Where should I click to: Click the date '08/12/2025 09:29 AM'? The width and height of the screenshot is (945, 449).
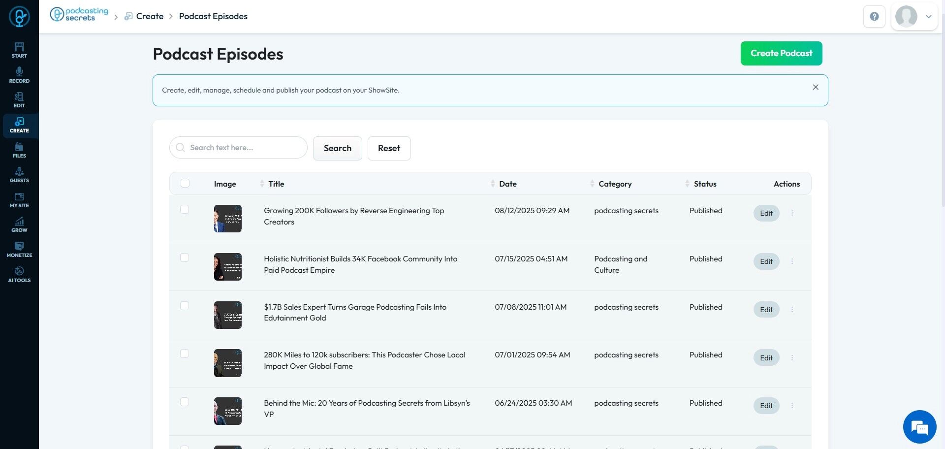(x=532, y=211)
